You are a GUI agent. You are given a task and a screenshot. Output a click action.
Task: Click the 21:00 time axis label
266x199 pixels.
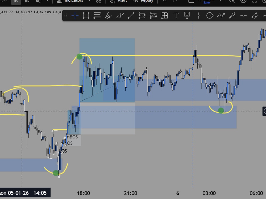[x=130, y=193]
